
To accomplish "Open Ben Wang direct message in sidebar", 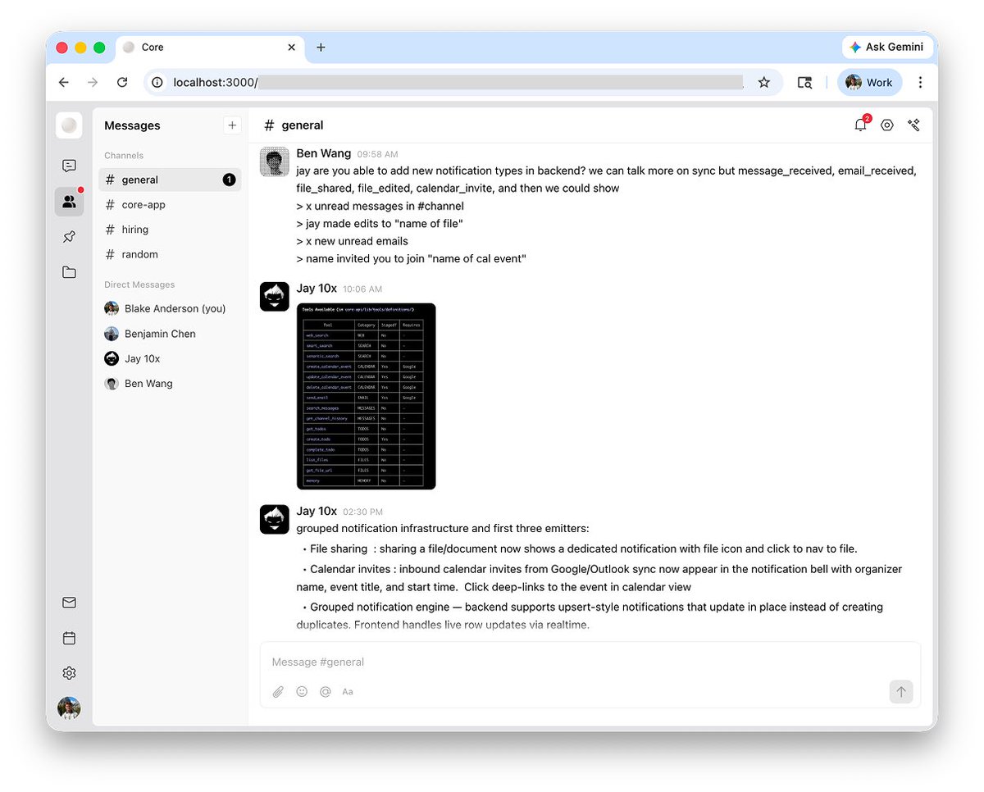I will coord(170,384).
